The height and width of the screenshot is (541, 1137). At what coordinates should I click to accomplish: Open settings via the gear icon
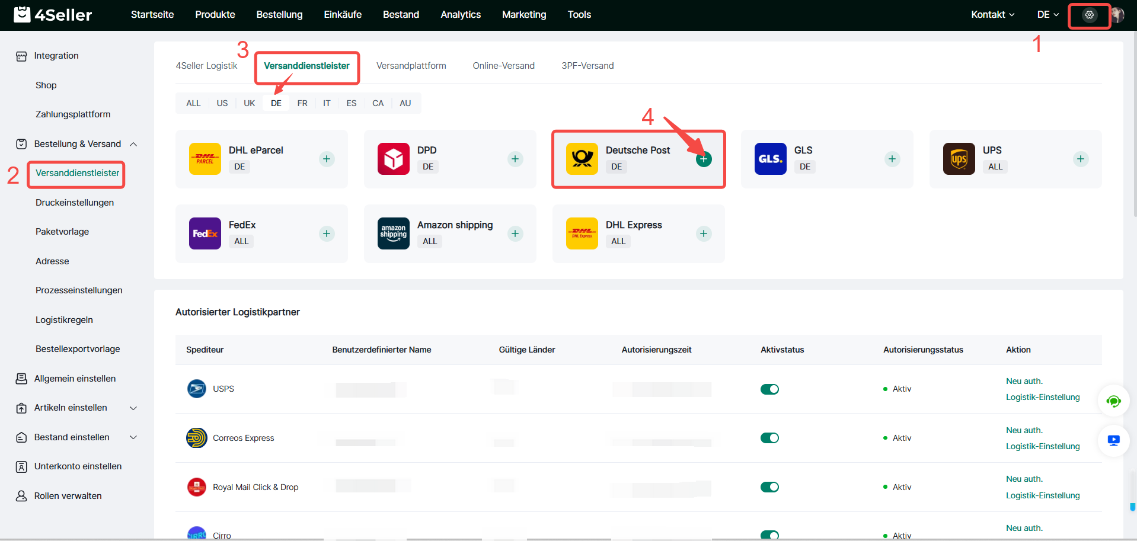[x=1089, y=15]
